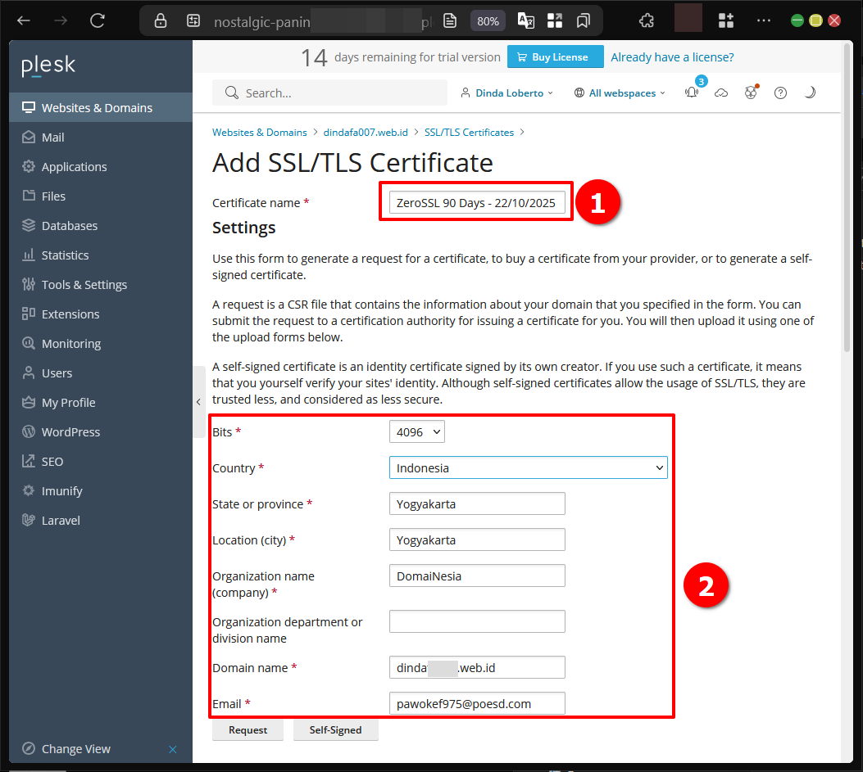
Task: Open browser extensions puzzle icon
Action: [647, 21]
